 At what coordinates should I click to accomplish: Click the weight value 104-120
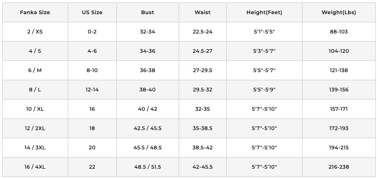(x=339, y=51)
